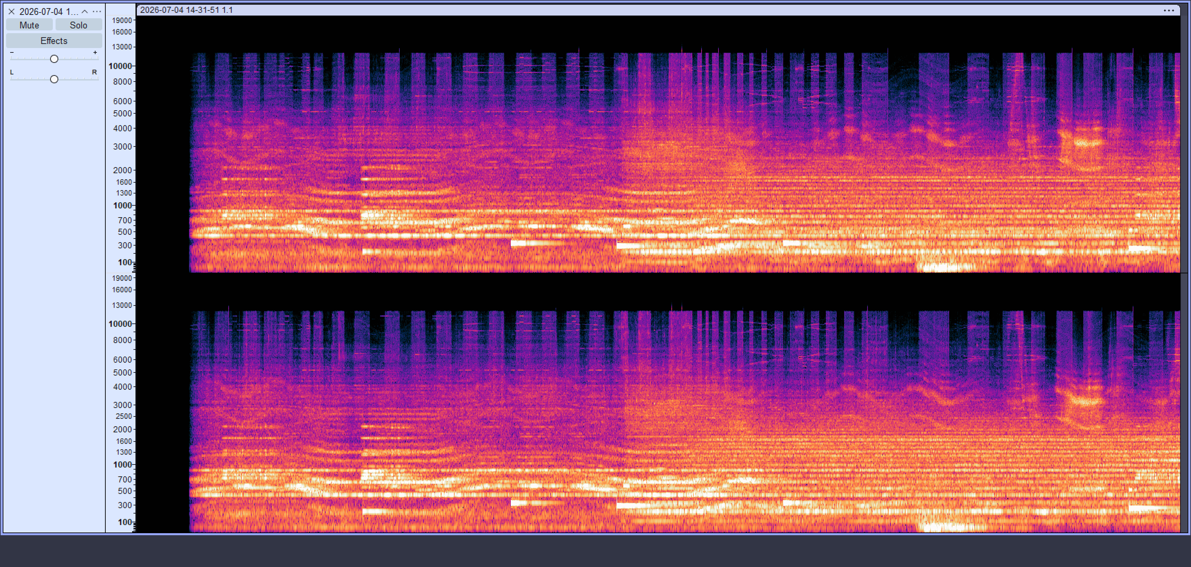This screenshot has width=1191, height=567.
Task: Collapse the track using the chevron icon
Action: 85,12
